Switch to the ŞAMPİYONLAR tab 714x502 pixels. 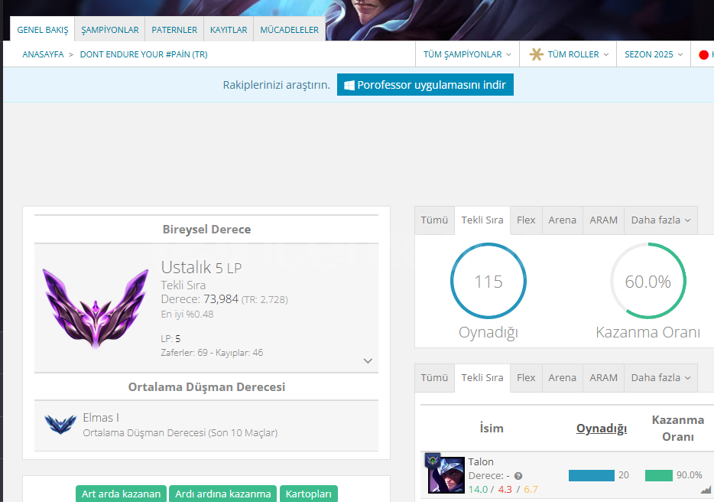pos(110,30)
